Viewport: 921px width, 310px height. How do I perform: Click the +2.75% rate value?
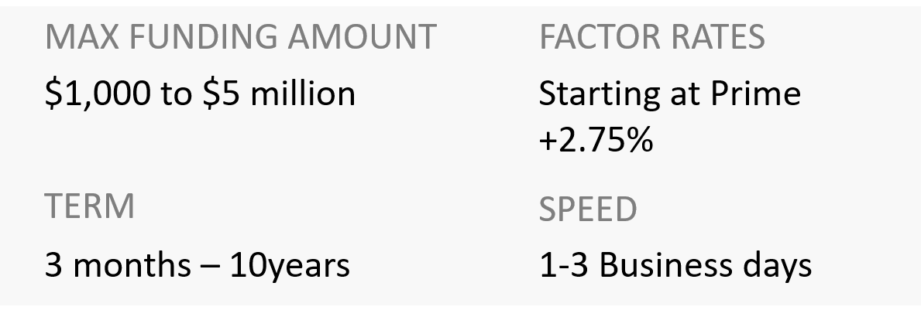click(596, 141)
